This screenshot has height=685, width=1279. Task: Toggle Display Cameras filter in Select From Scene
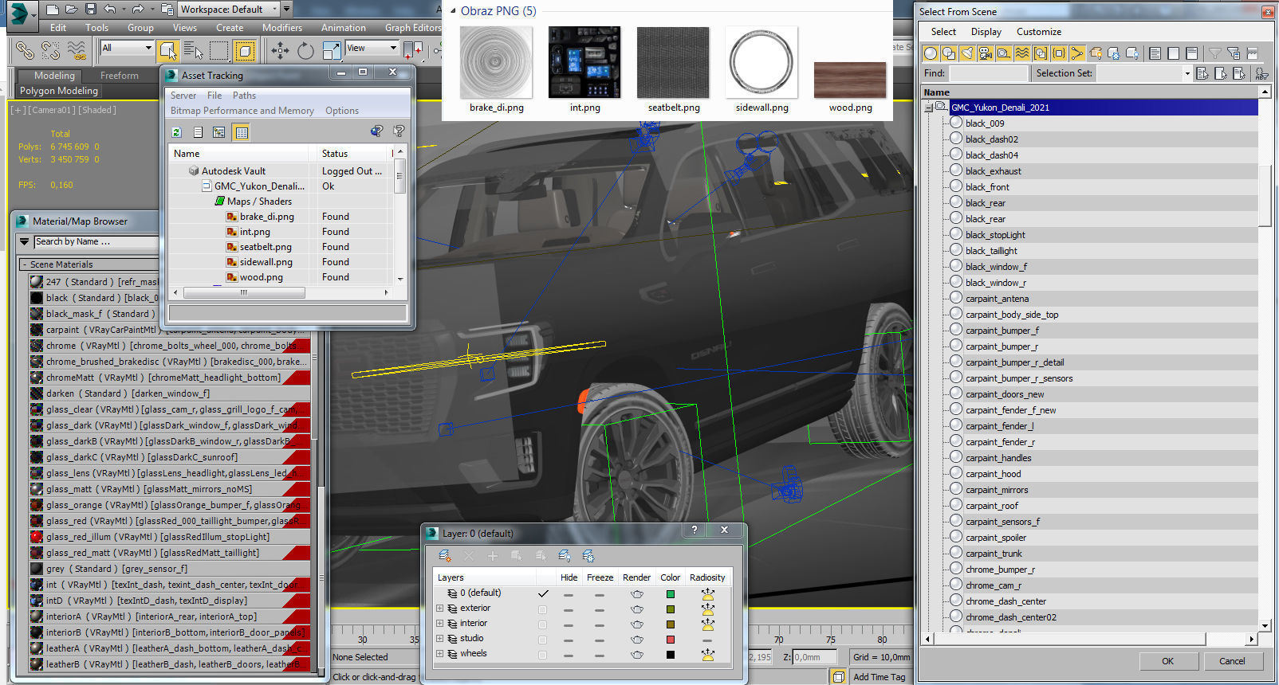pos(985,53)
